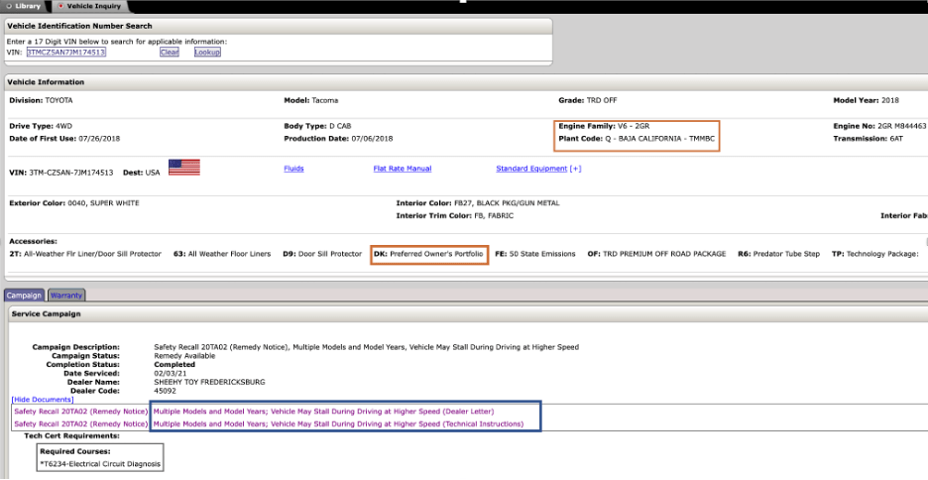
Task: Click the VIN: 3TM-CZ5AN-7JM174513 text
Action: click(x=60, y=173)
